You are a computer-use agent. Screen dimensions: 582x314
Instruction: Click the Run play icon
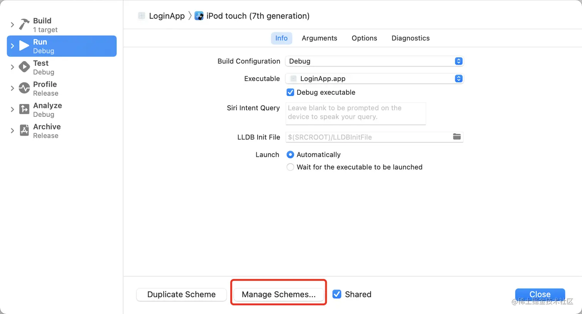(24, 46)
